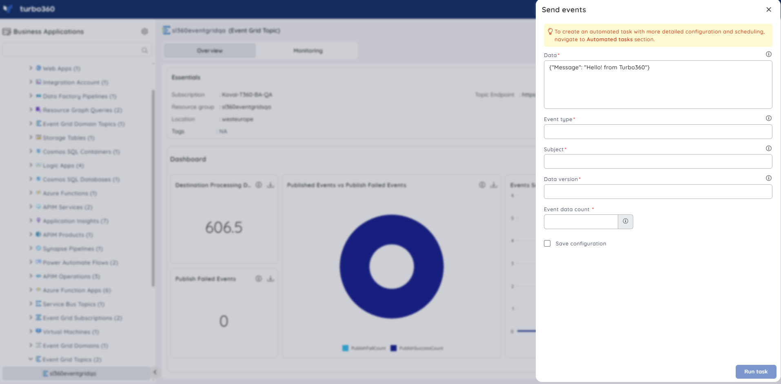Click the lightbulb tip icon
The width and height of the screenshot is (781, 384).
[x=550, y=31]
